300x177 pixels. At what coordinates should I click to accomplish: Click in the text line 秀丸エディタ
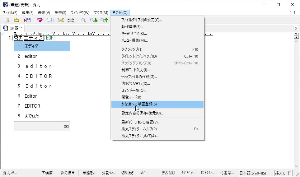point(28,38)
